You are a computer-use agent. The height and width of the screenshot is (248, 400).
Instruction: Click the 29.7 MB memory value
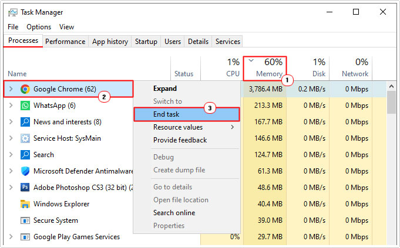[270, 237]
